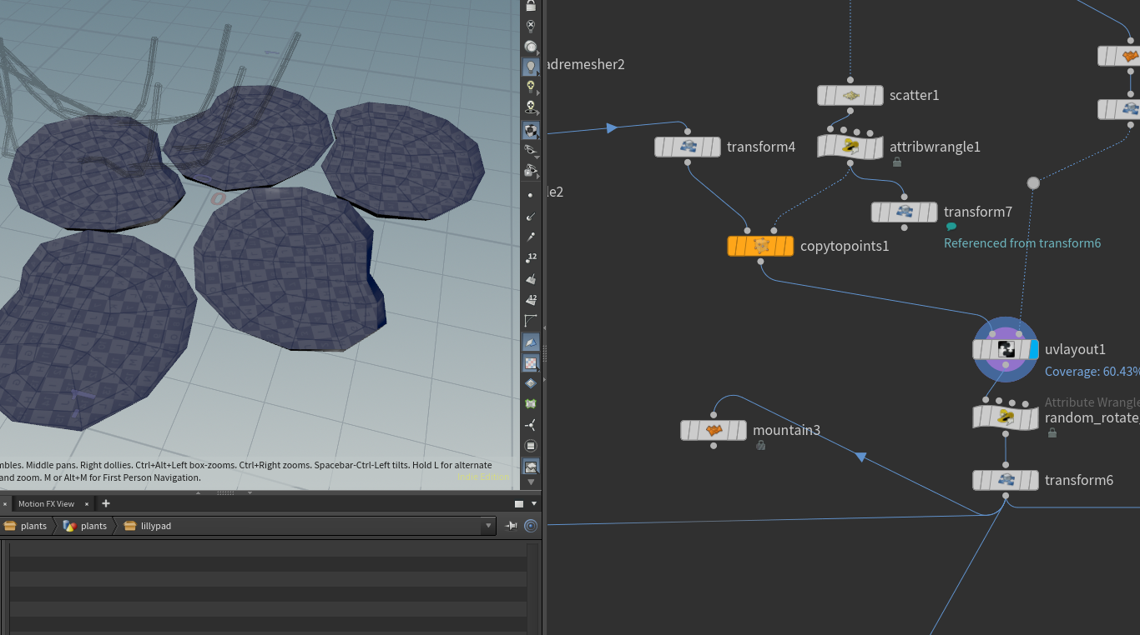Select the orange copytopoints1 node
This screenshot has width=1140, height=635.
(760, 246)
